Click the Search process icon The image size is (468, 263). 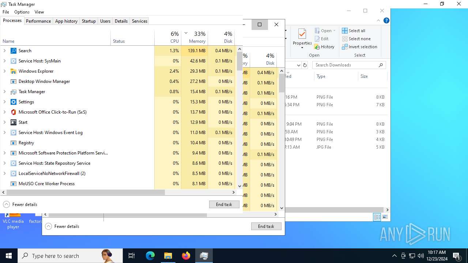(14, 51)
